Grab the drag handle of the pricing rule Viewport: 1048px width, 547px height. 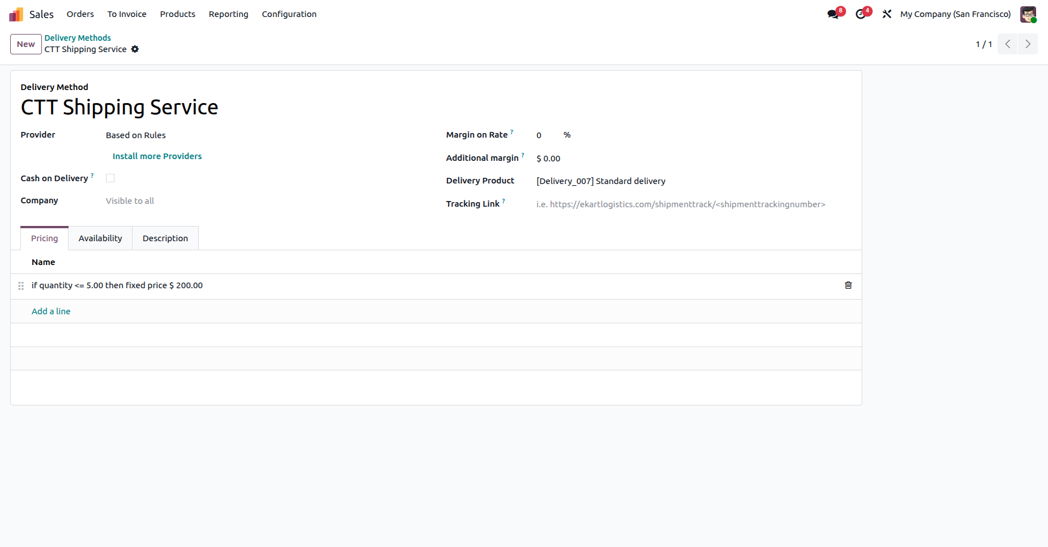(21, 286)
